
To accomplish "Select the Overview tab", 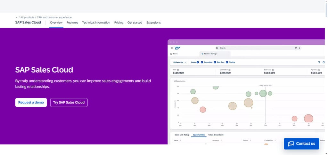I will pyautogui.click(x=56, y=22).
